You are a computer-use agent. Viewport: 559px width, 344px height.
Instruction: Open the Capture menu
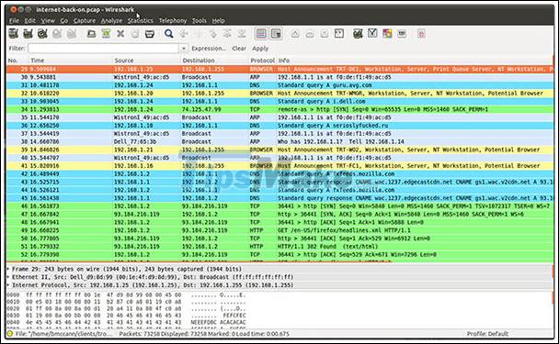(x=85, y=20)
